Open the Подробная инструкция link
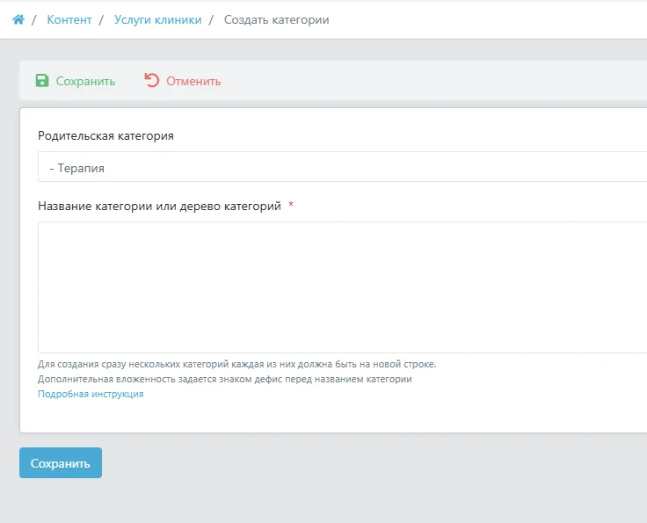 [x=91, y=395]
